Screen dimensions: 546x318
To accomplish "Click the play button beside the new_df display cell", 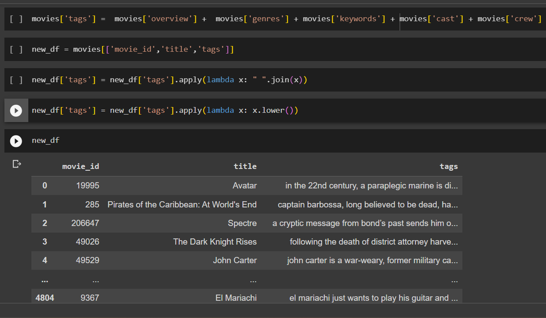I will (x=16, y=141).
